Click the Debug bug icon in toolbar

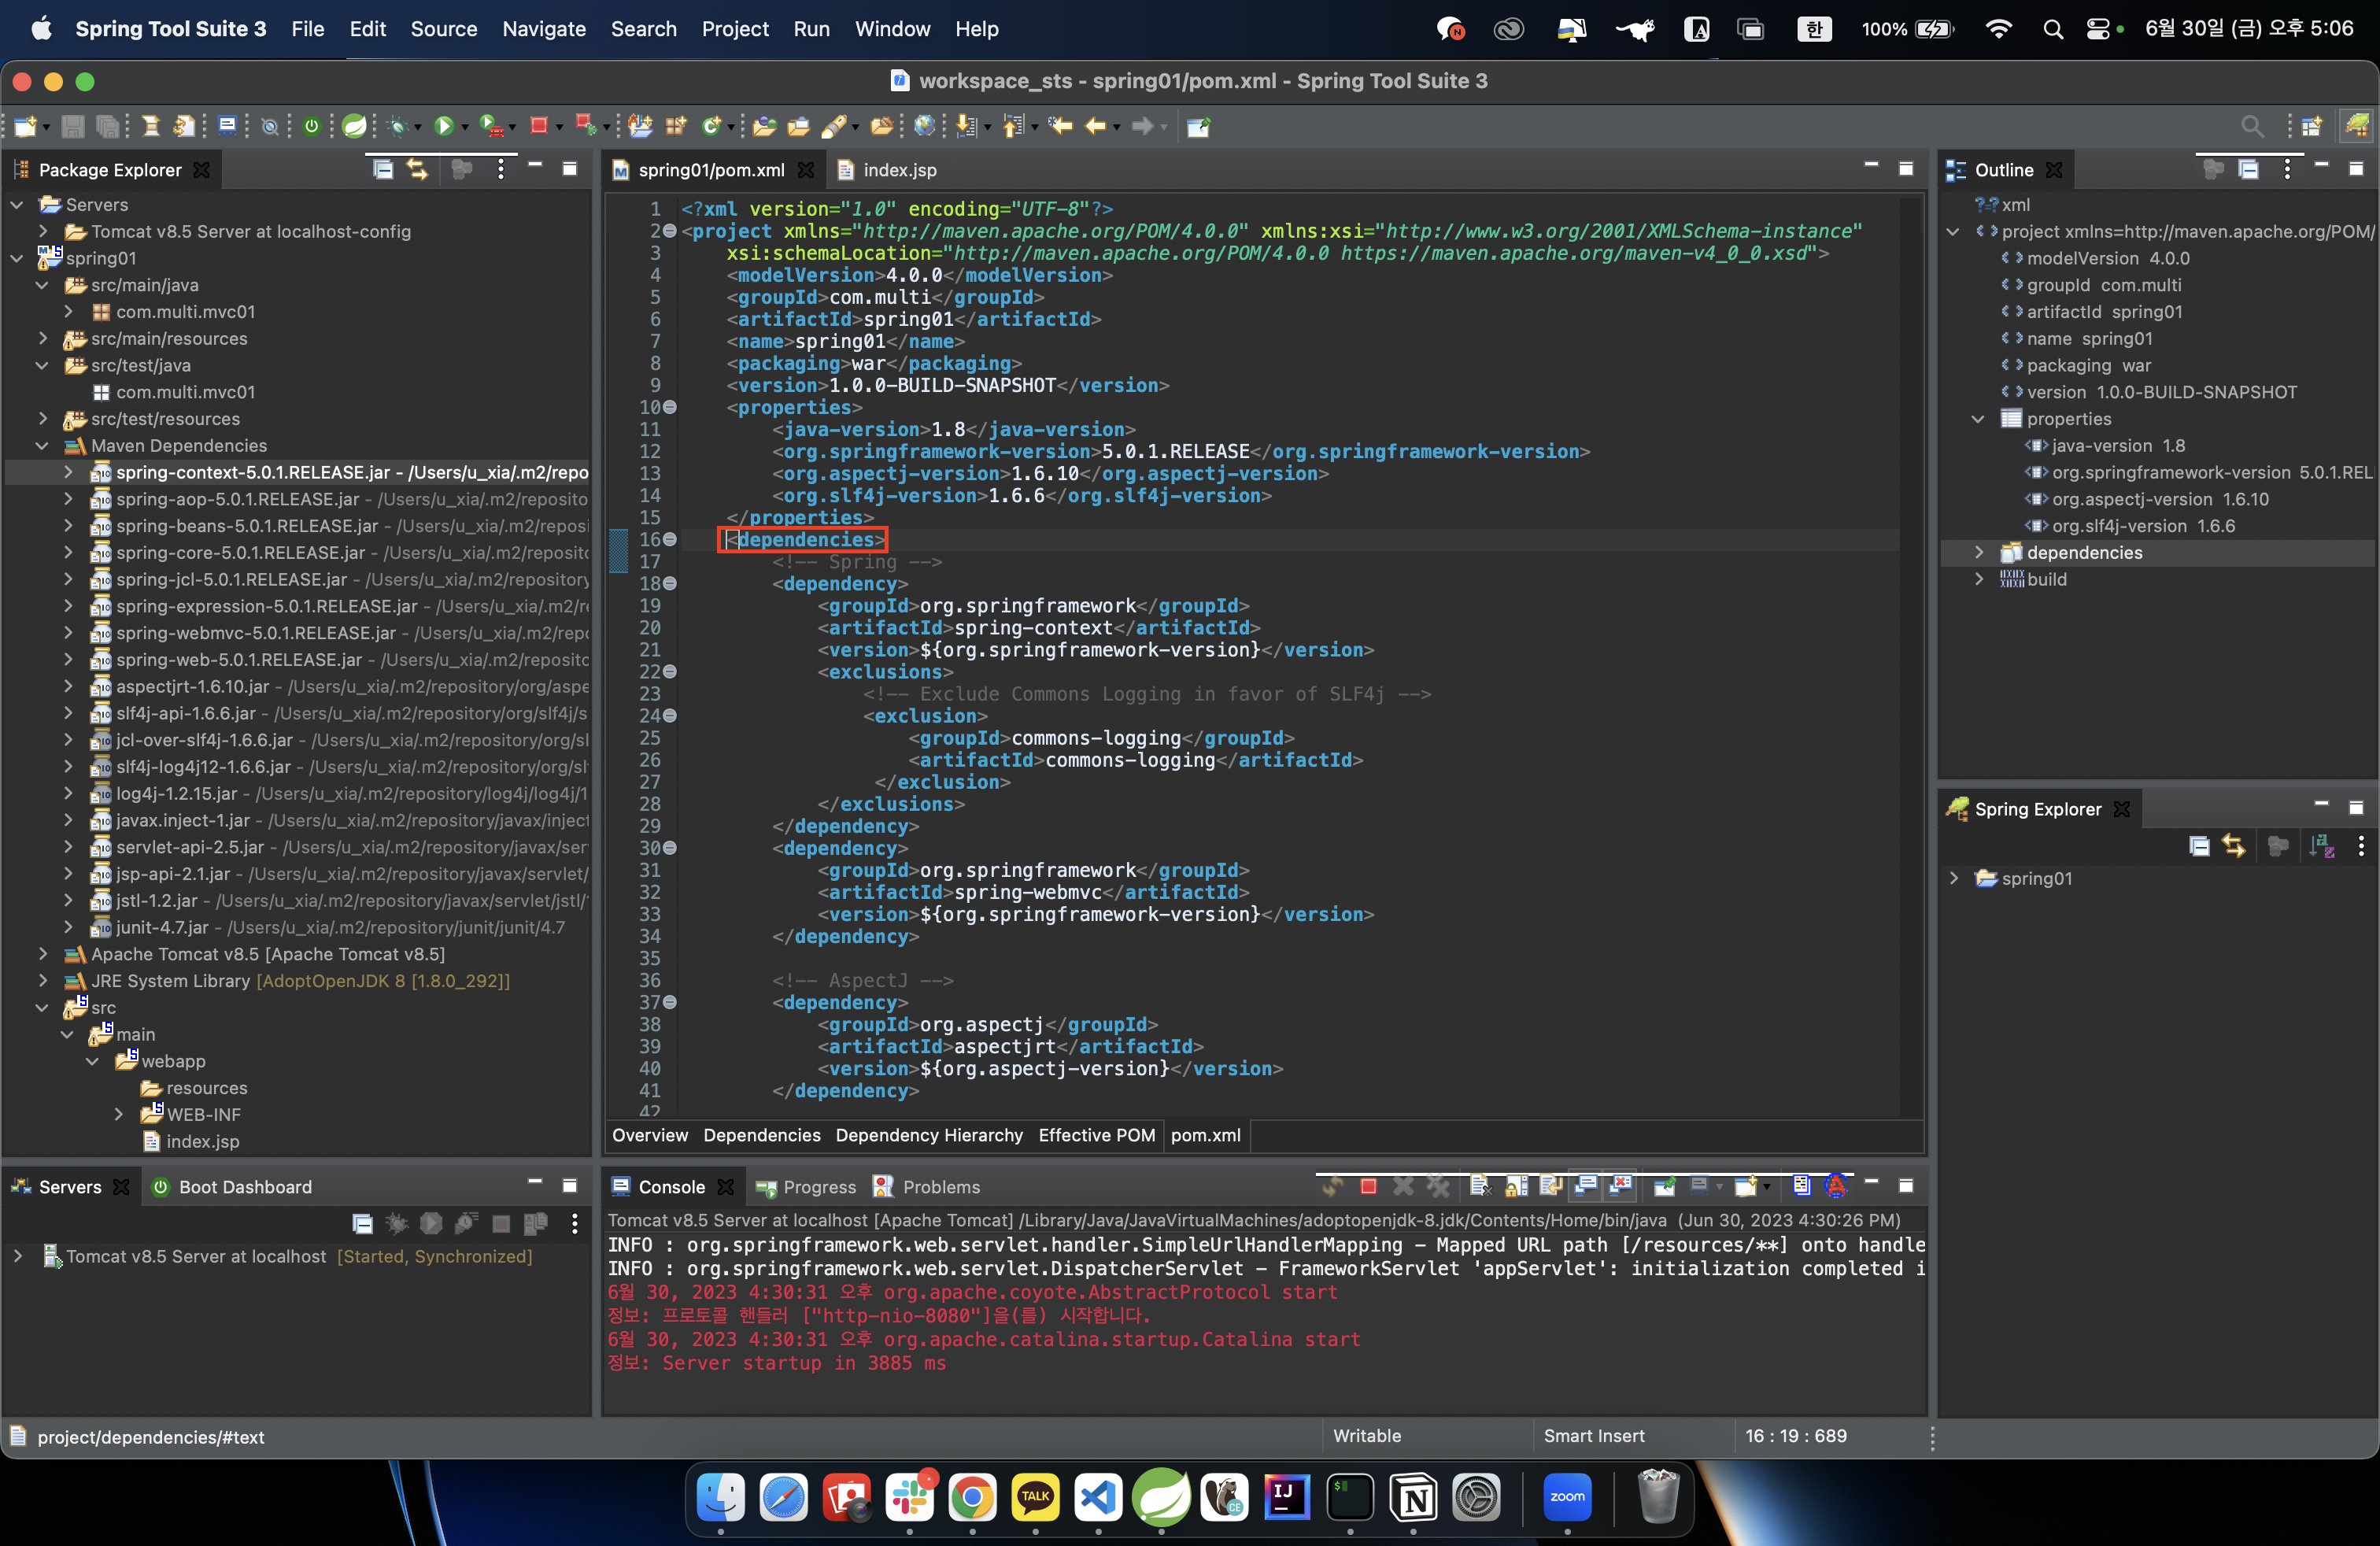398,126
